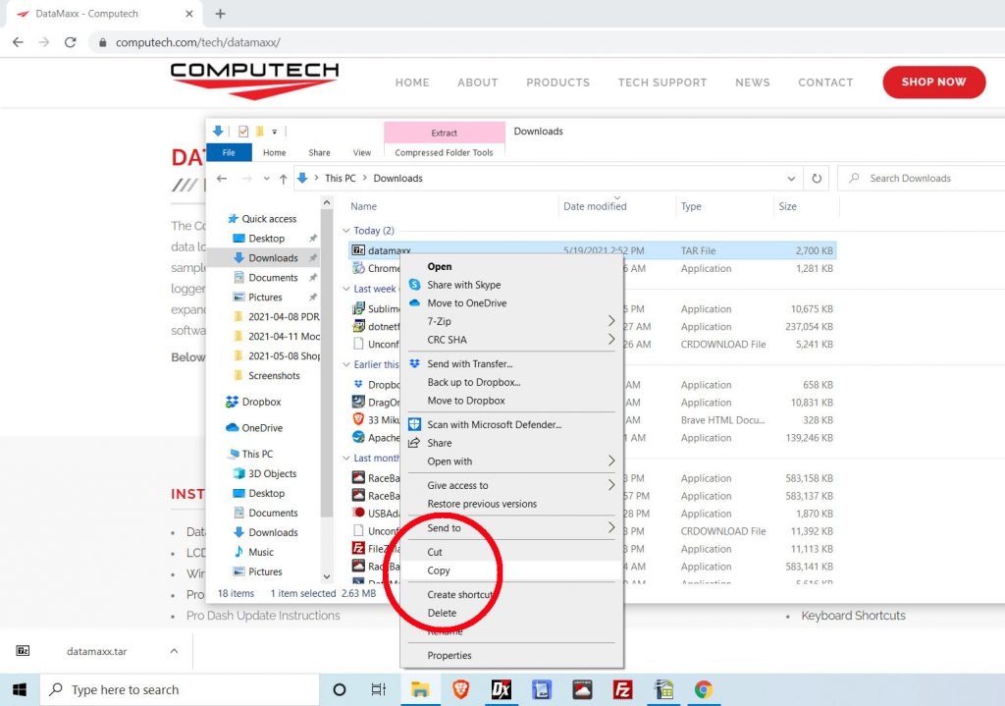Collapse the Last month group
Screen dimensions: 1005x706
tap(346, 459)
